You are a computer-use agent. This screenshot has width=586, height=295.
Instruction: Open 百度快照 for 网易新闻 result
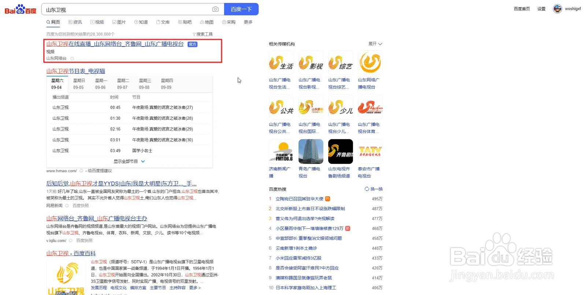tap(81, 206)
